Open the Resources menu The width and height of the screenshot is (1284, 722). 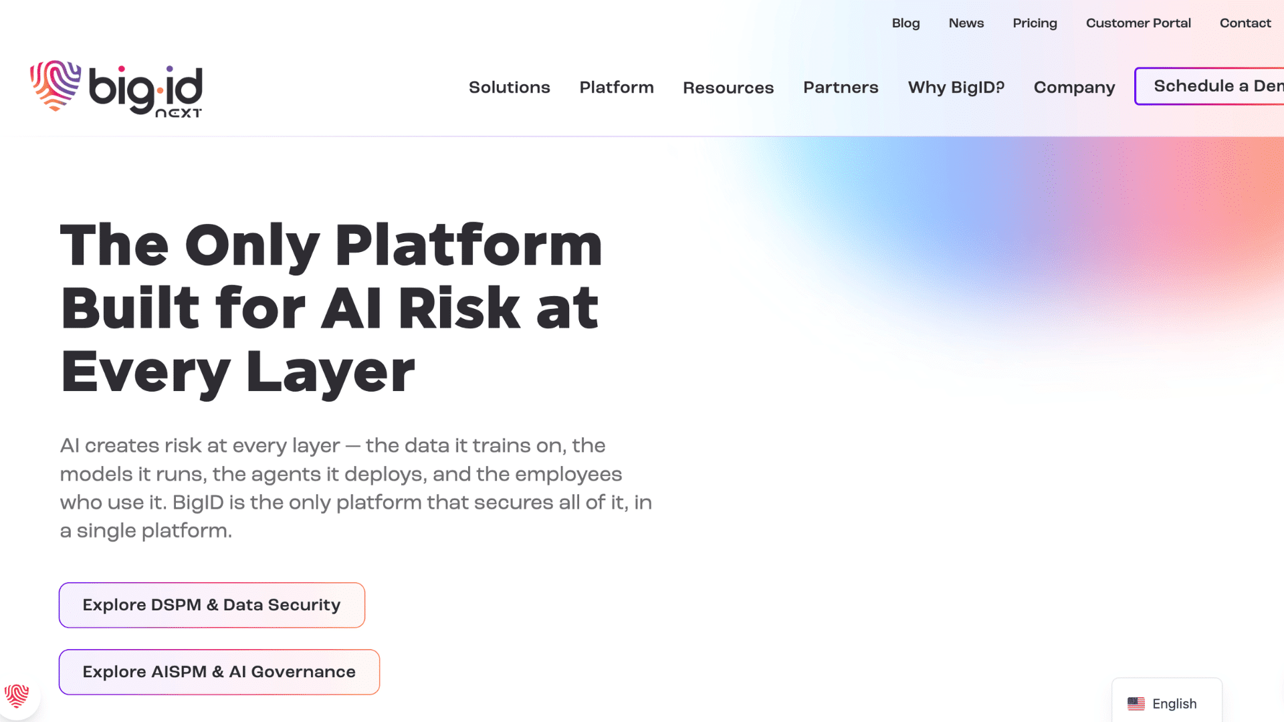(728, 88)
